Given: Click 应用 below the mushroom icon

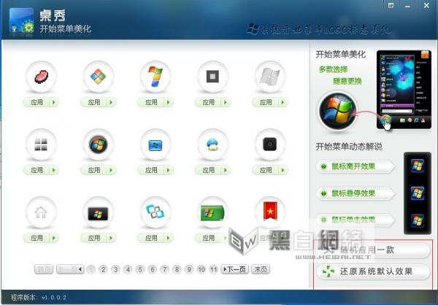Looking at the screenshot, I should (208, 170).
